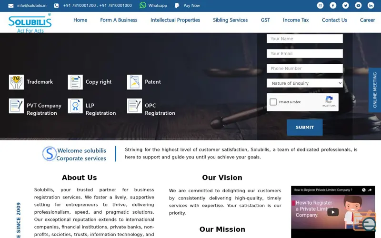Image resolution: width=381 pixels, height=238 pixels.
Task: Click the WhatsApp icon
Action: 143,5
